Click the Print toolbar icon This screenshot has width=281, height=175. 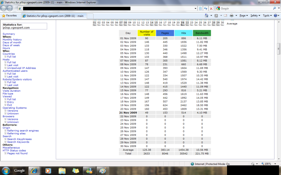[x=232, y=16]
